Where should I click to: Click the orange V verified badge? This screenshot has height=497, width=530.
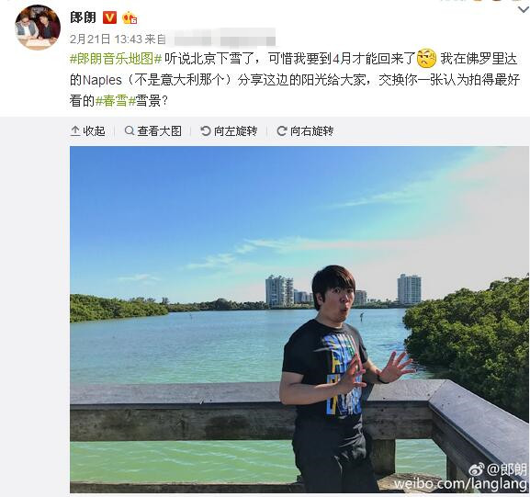click(x=109, y=17)
